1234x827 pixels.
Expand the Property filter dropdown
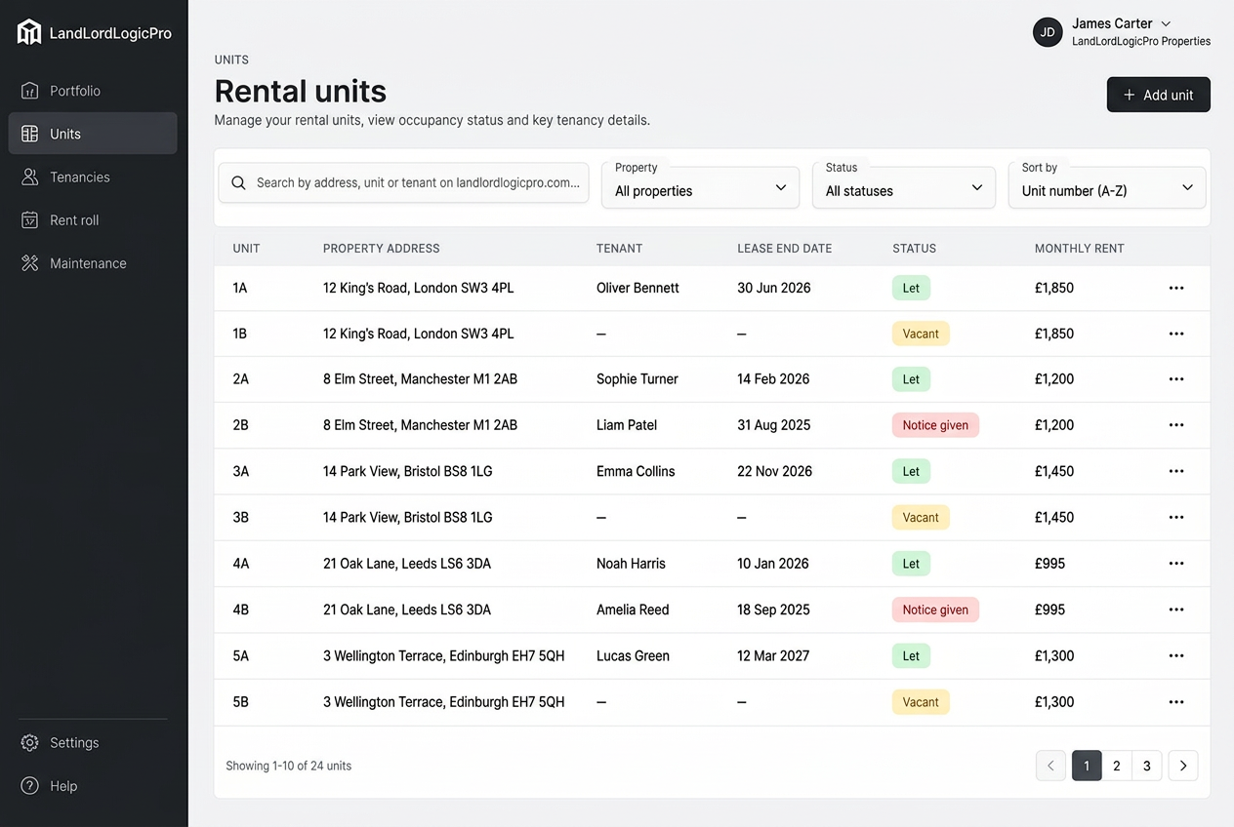[700, 186]
